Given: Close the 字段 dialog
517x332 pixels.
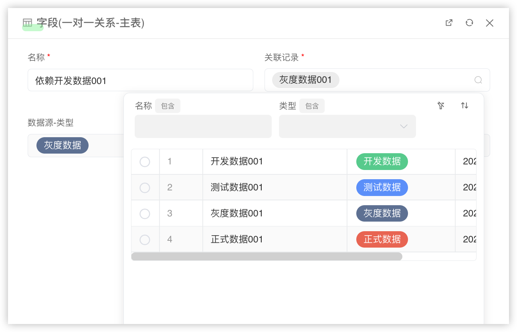Looking at the screenshot, I should (x=489, y=23).
